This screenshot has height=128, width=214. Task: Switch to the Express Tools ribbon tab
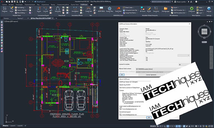point(75,4)
